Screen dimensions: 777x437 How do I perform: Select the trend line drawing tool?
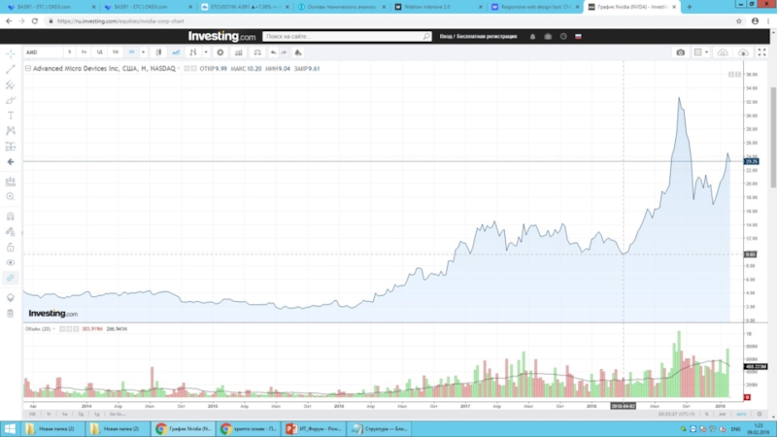coord(11,69)
